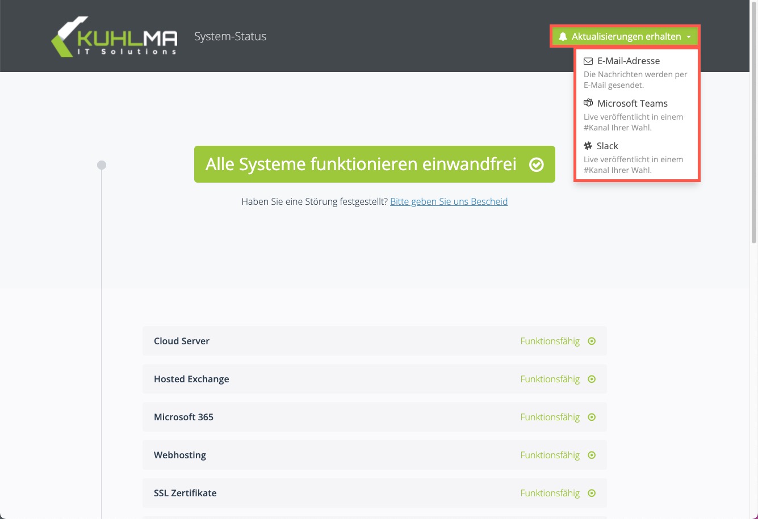Click the grey timeline dot marker

pyautogui.click(x=102, y=165)
